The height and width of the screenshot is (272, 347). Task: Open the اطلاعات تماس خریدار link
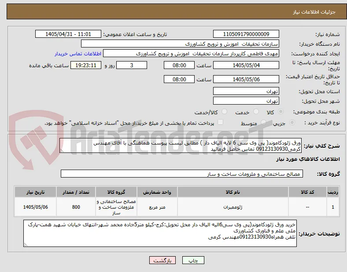click(x=78, y=54)
